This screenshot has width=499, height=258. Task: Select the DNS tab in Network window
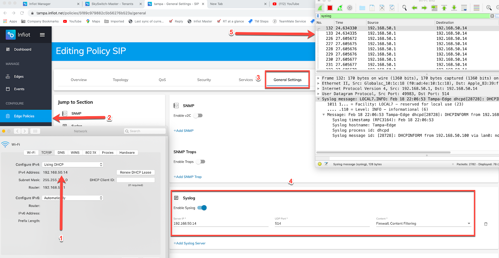click(61, 153)
